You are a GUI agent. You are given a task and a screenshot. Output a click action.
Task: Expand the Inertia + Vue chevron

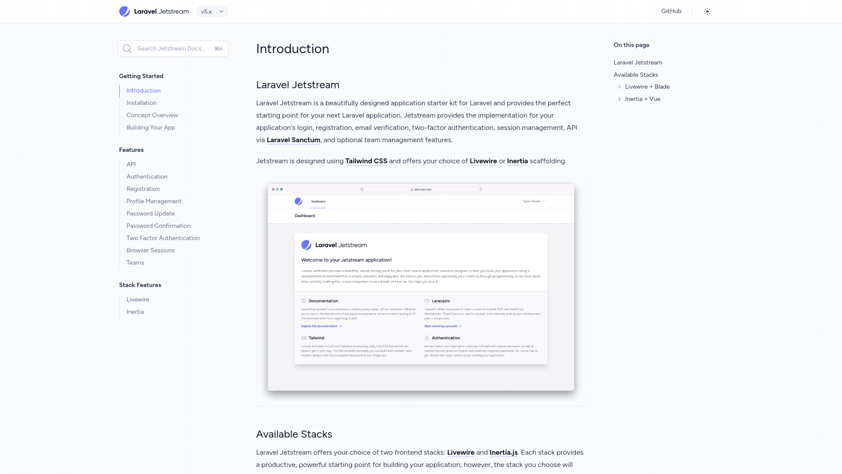point(619,99)
